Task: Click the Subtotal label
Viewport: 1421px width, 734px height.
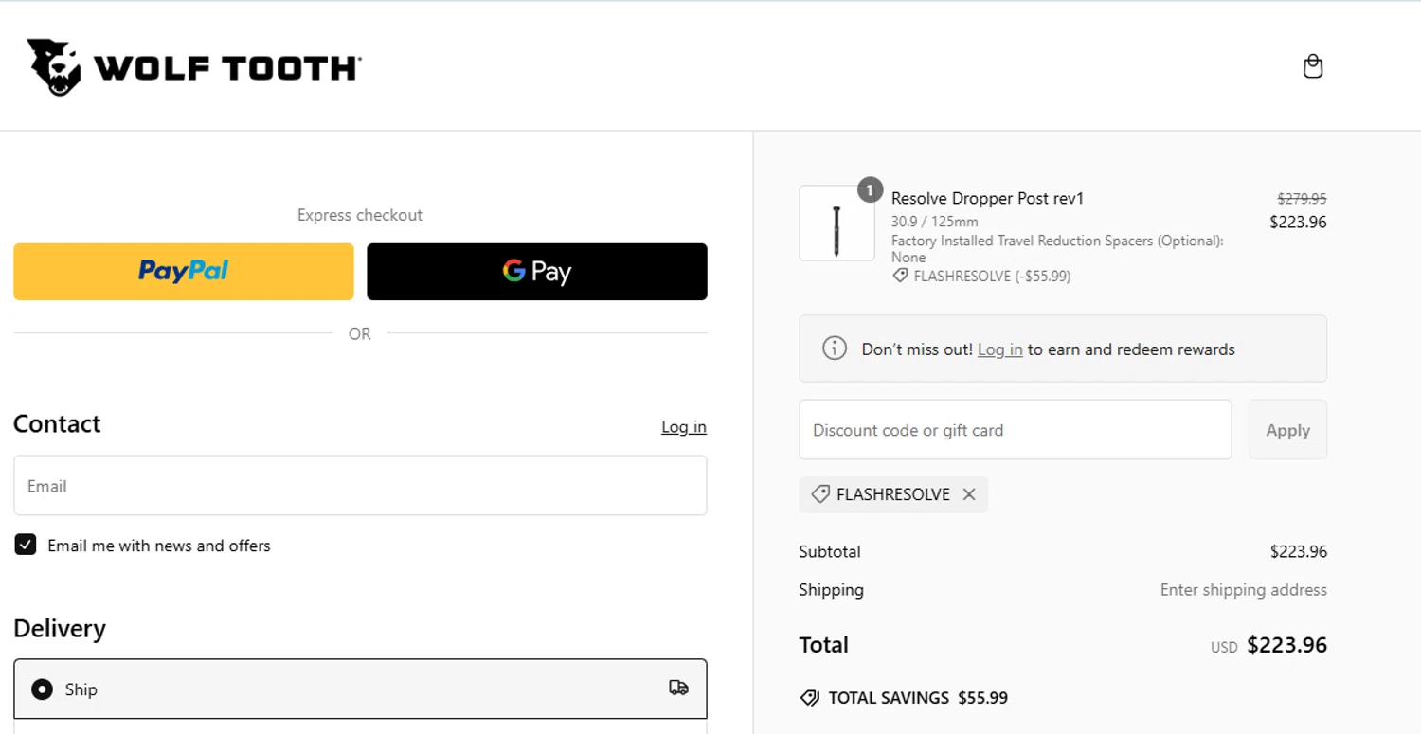Action: (830, 551)
